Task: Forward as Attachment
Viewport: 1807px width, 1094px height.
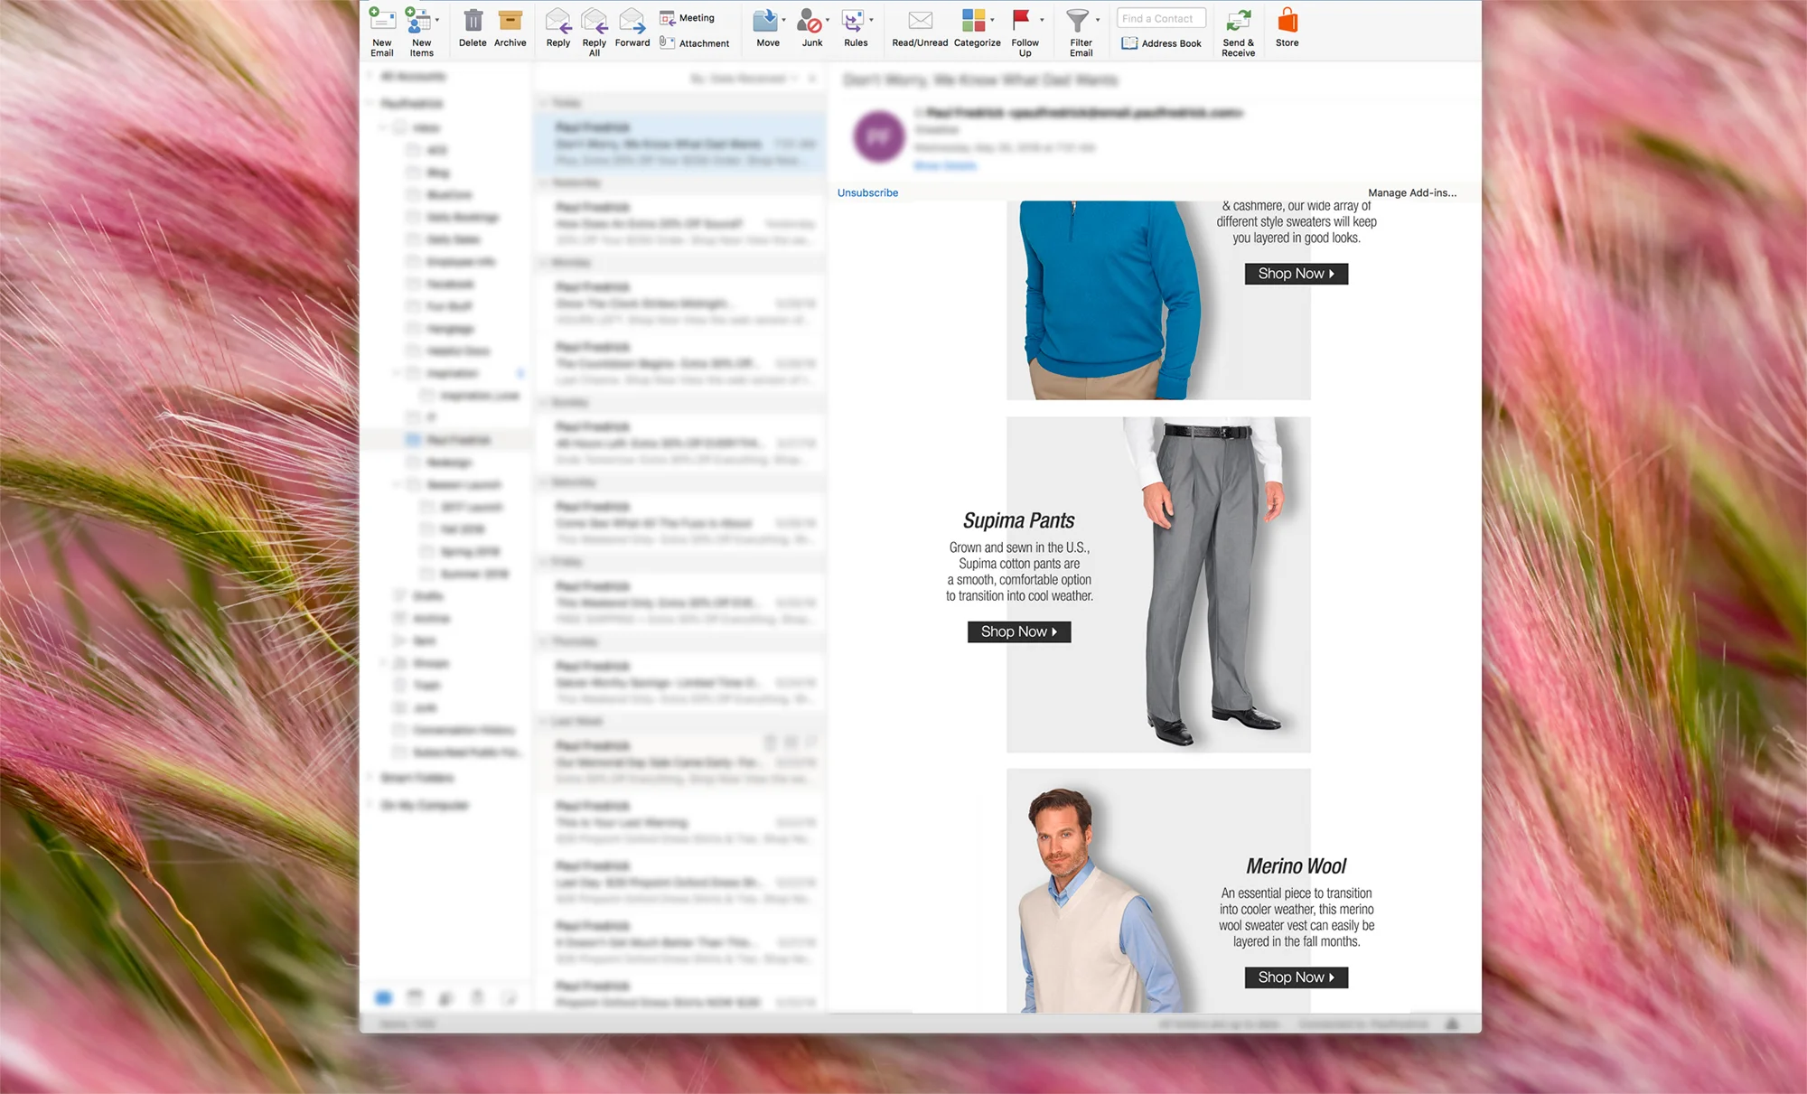Action: (x=694, y=42)
